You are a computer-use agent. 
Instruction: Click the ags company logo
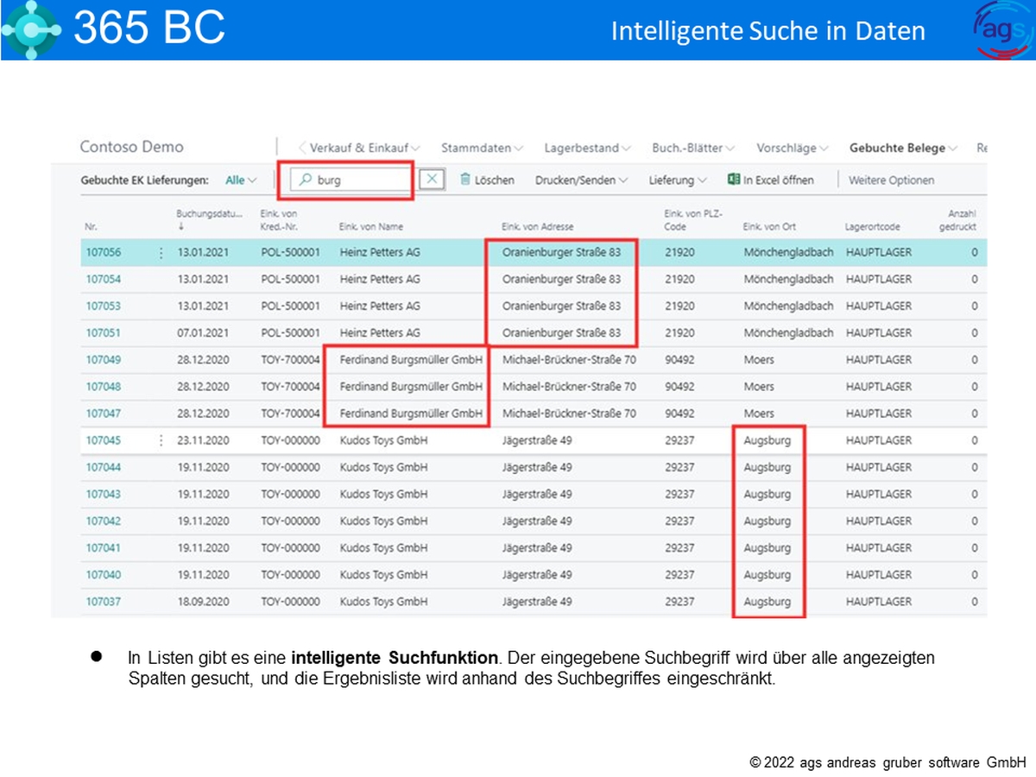click(x=1002, y=30)
